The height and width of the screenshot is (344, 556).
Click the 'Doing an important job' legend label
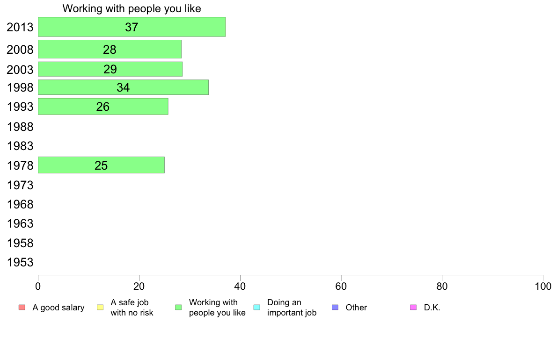[x=292, y=308]
